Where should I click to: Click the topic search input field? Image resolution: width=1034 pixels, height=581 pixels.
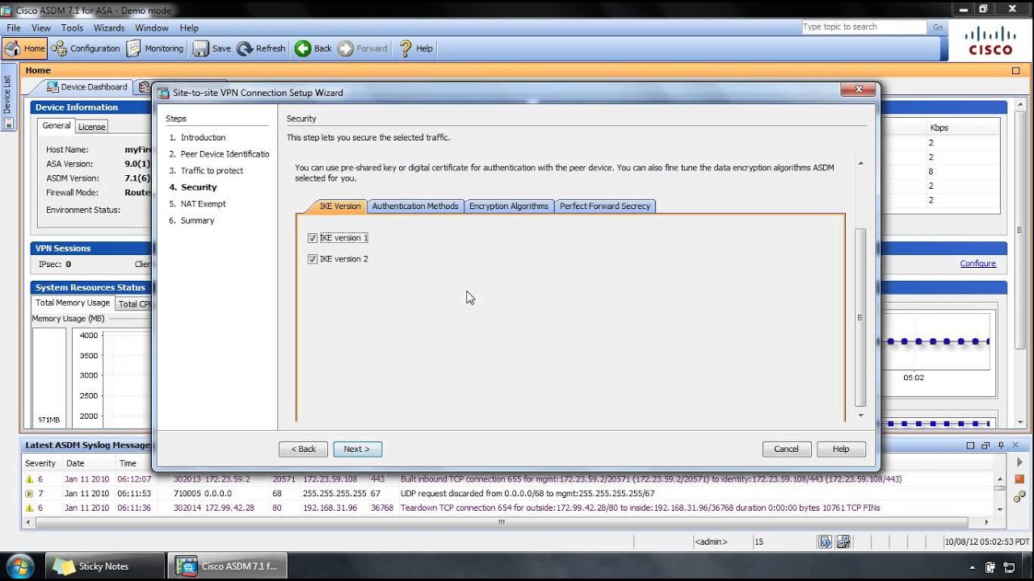coord(864,27)
